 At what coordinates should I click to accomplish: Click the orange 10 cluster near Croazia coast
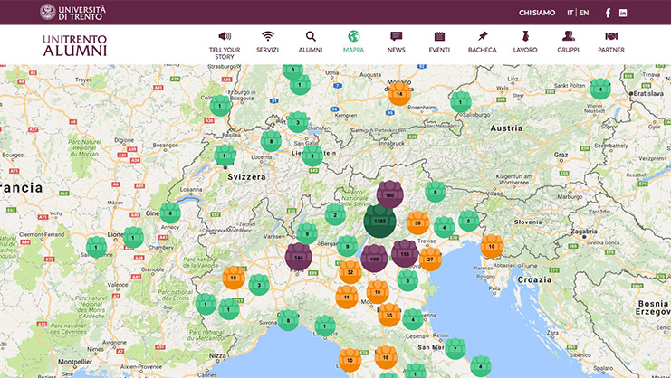pos(492,246)
